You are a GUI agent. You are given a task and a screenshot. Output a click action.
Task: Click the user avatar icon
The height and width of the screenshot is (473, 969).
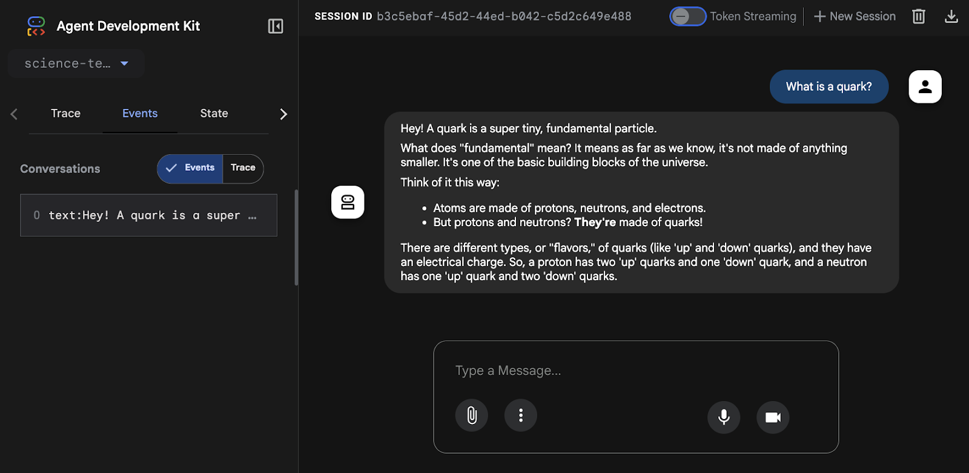click(x=925, y=86)
